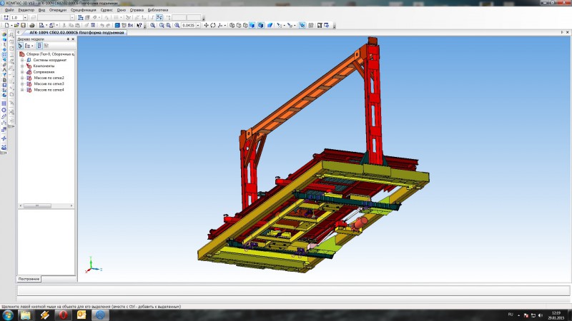Select hidden lines removed display icon

239,26
